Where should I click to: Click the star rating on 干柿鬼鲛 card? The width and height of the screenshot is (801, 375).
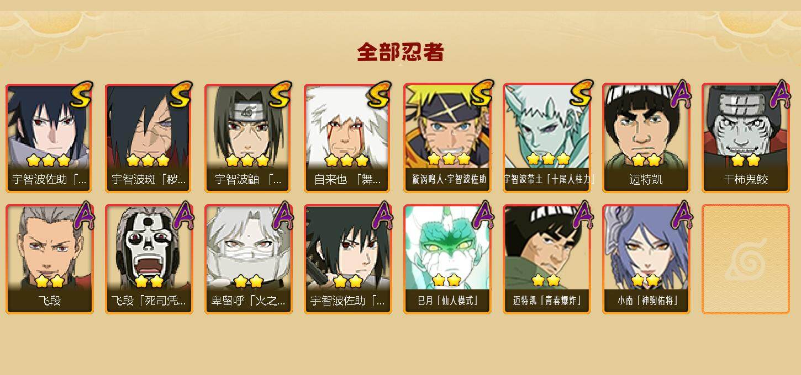746,160
